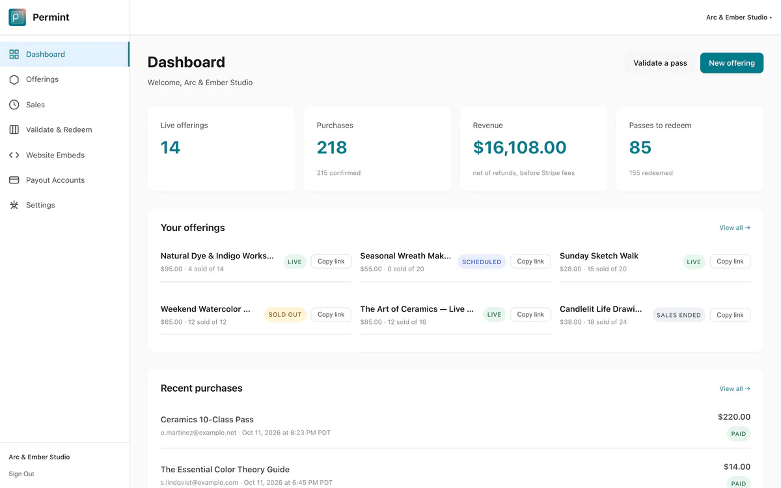781x488 pixels.
Task: Click the Passes to redeem count 85
Action: click(x=640, y=148)
